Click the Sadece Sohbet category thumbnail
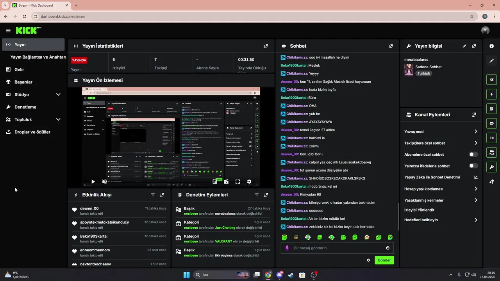The height and width of the screenshot is (281, 500). (409, 70)
